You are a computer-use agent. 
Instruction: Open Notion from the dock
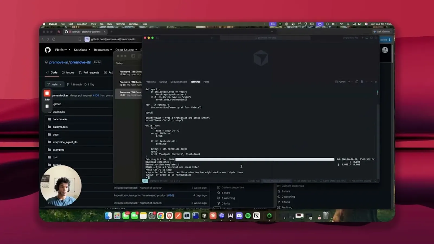point(257,216)
